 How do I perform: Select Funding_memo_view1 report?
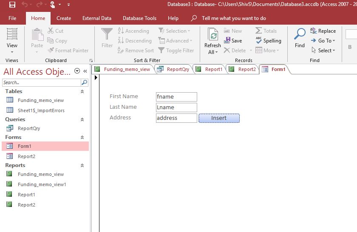(x=45, y=184)
